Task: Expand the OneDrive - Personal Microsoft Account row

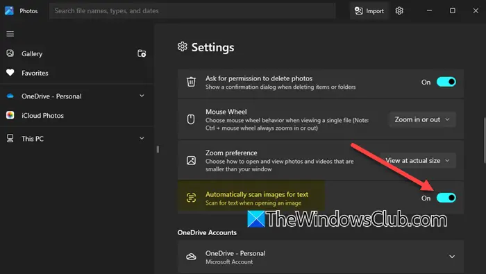Action: [x=452, y=257]
